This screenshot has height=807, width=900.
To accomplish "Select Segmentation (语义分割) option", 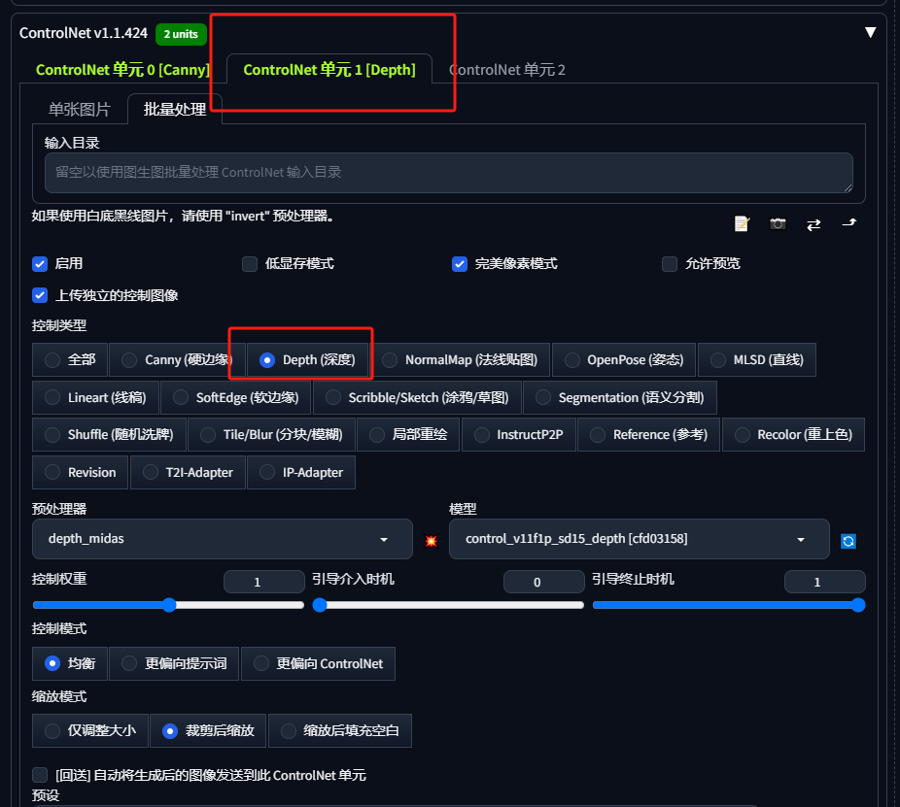I will 620,397.
